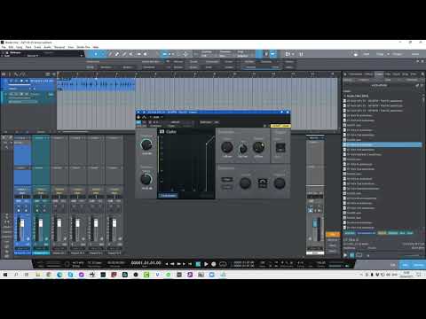Open the Task View taskbar button
This screenshot has width=426, height=319.
[x=27, y=275]
